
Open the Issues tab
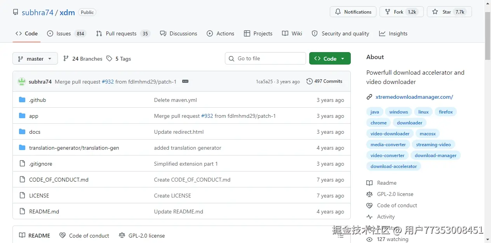tap(66, 33)
